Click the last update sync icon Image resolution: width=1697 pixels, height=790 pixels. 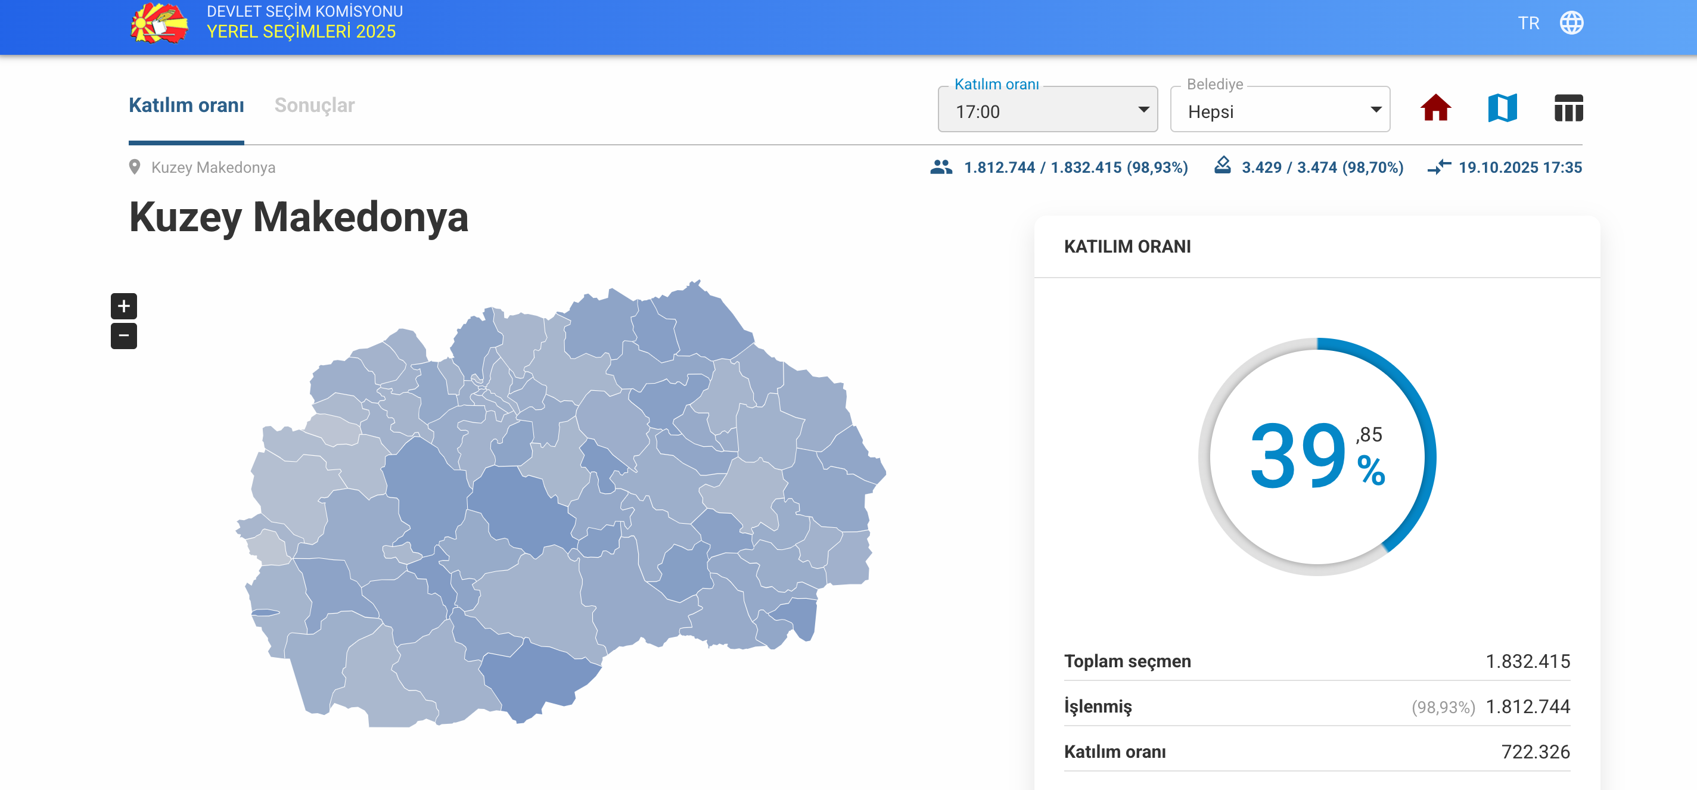click(1439, 167)
